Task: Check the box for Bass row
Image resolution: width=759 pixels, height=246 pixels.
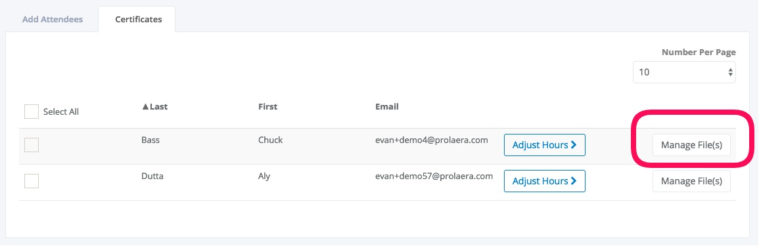Action: 32,145
